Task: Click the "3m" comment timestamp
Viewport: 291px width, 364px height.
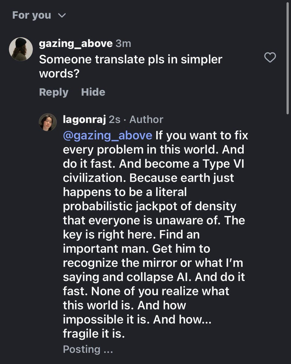Action: [123, 44]
